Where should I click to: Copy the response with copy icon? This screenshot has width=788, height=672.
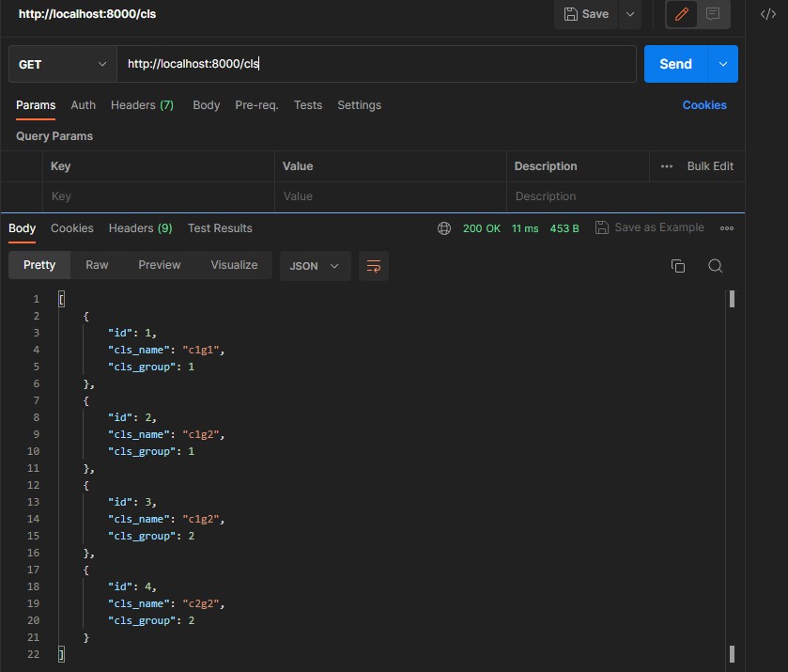coord(677,266)
